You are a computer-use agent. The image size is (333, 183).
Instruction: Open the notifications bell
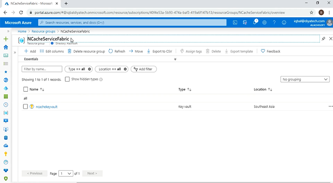tap(255, 22)
